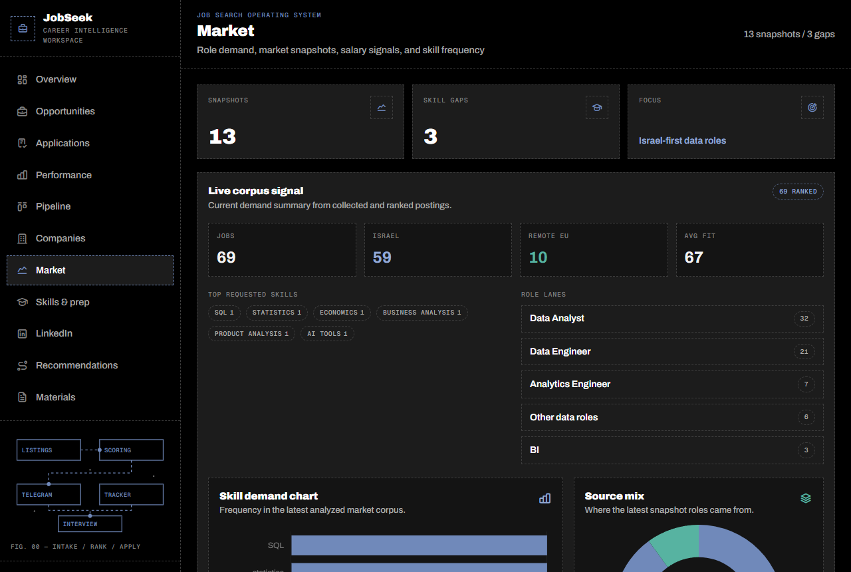Click the layers icon in Source mix panel
This screenshot has width=851, height=572.
tap(806, 498)
